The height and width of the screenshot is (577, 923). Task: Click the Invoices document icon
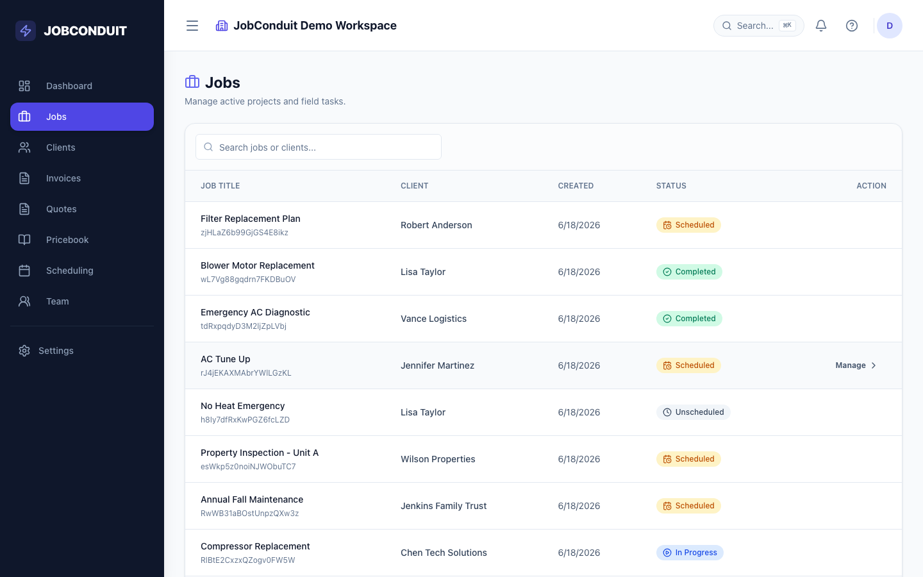(24, 178)
